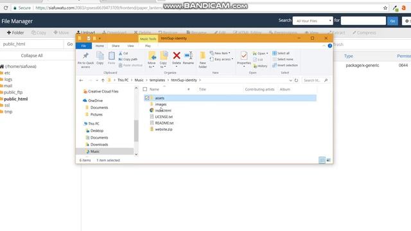Click the + Folder button in File Manager

[15, 33]
